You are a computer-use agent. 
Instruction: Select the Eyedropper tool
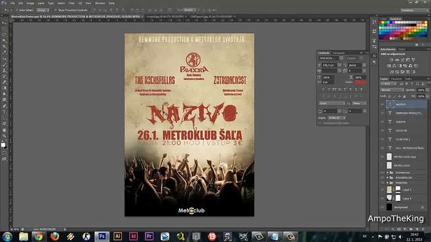pyautogui.click(x=4, y=52)
